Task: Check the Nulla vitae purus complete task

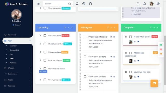Action: click(x=130, y=37)
